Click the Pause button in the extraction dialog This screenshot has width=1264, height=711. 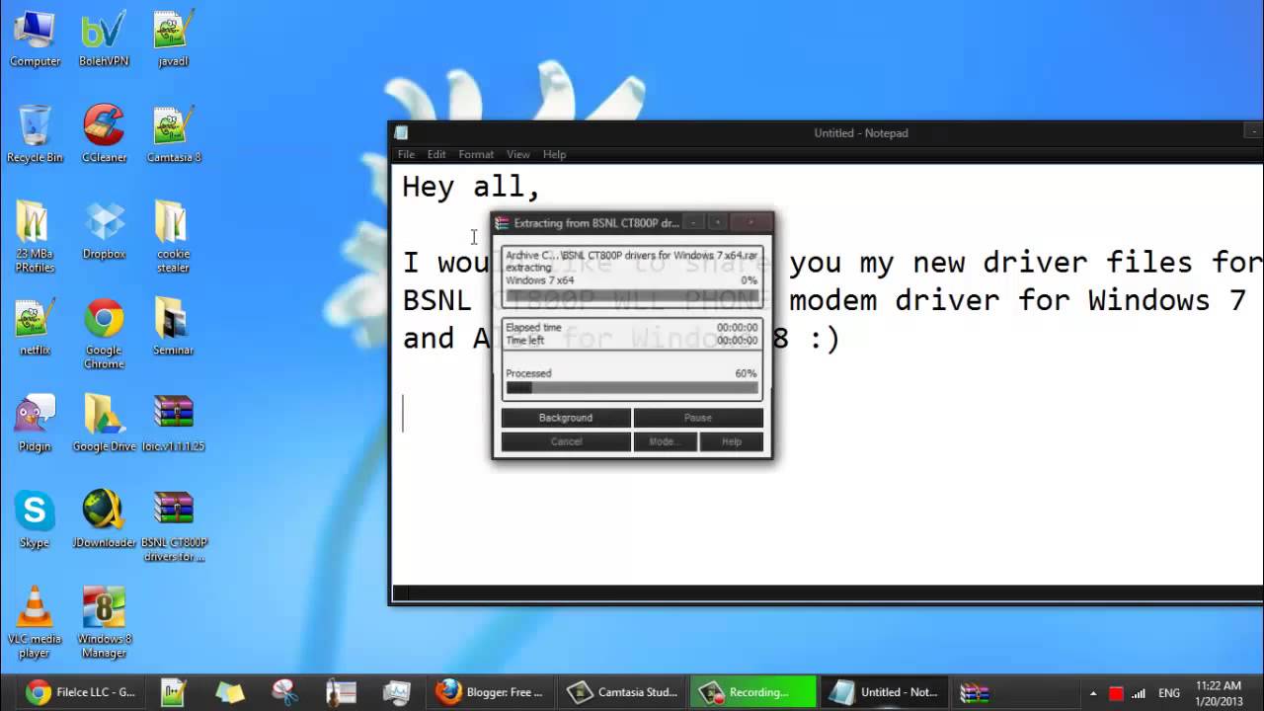698,418
